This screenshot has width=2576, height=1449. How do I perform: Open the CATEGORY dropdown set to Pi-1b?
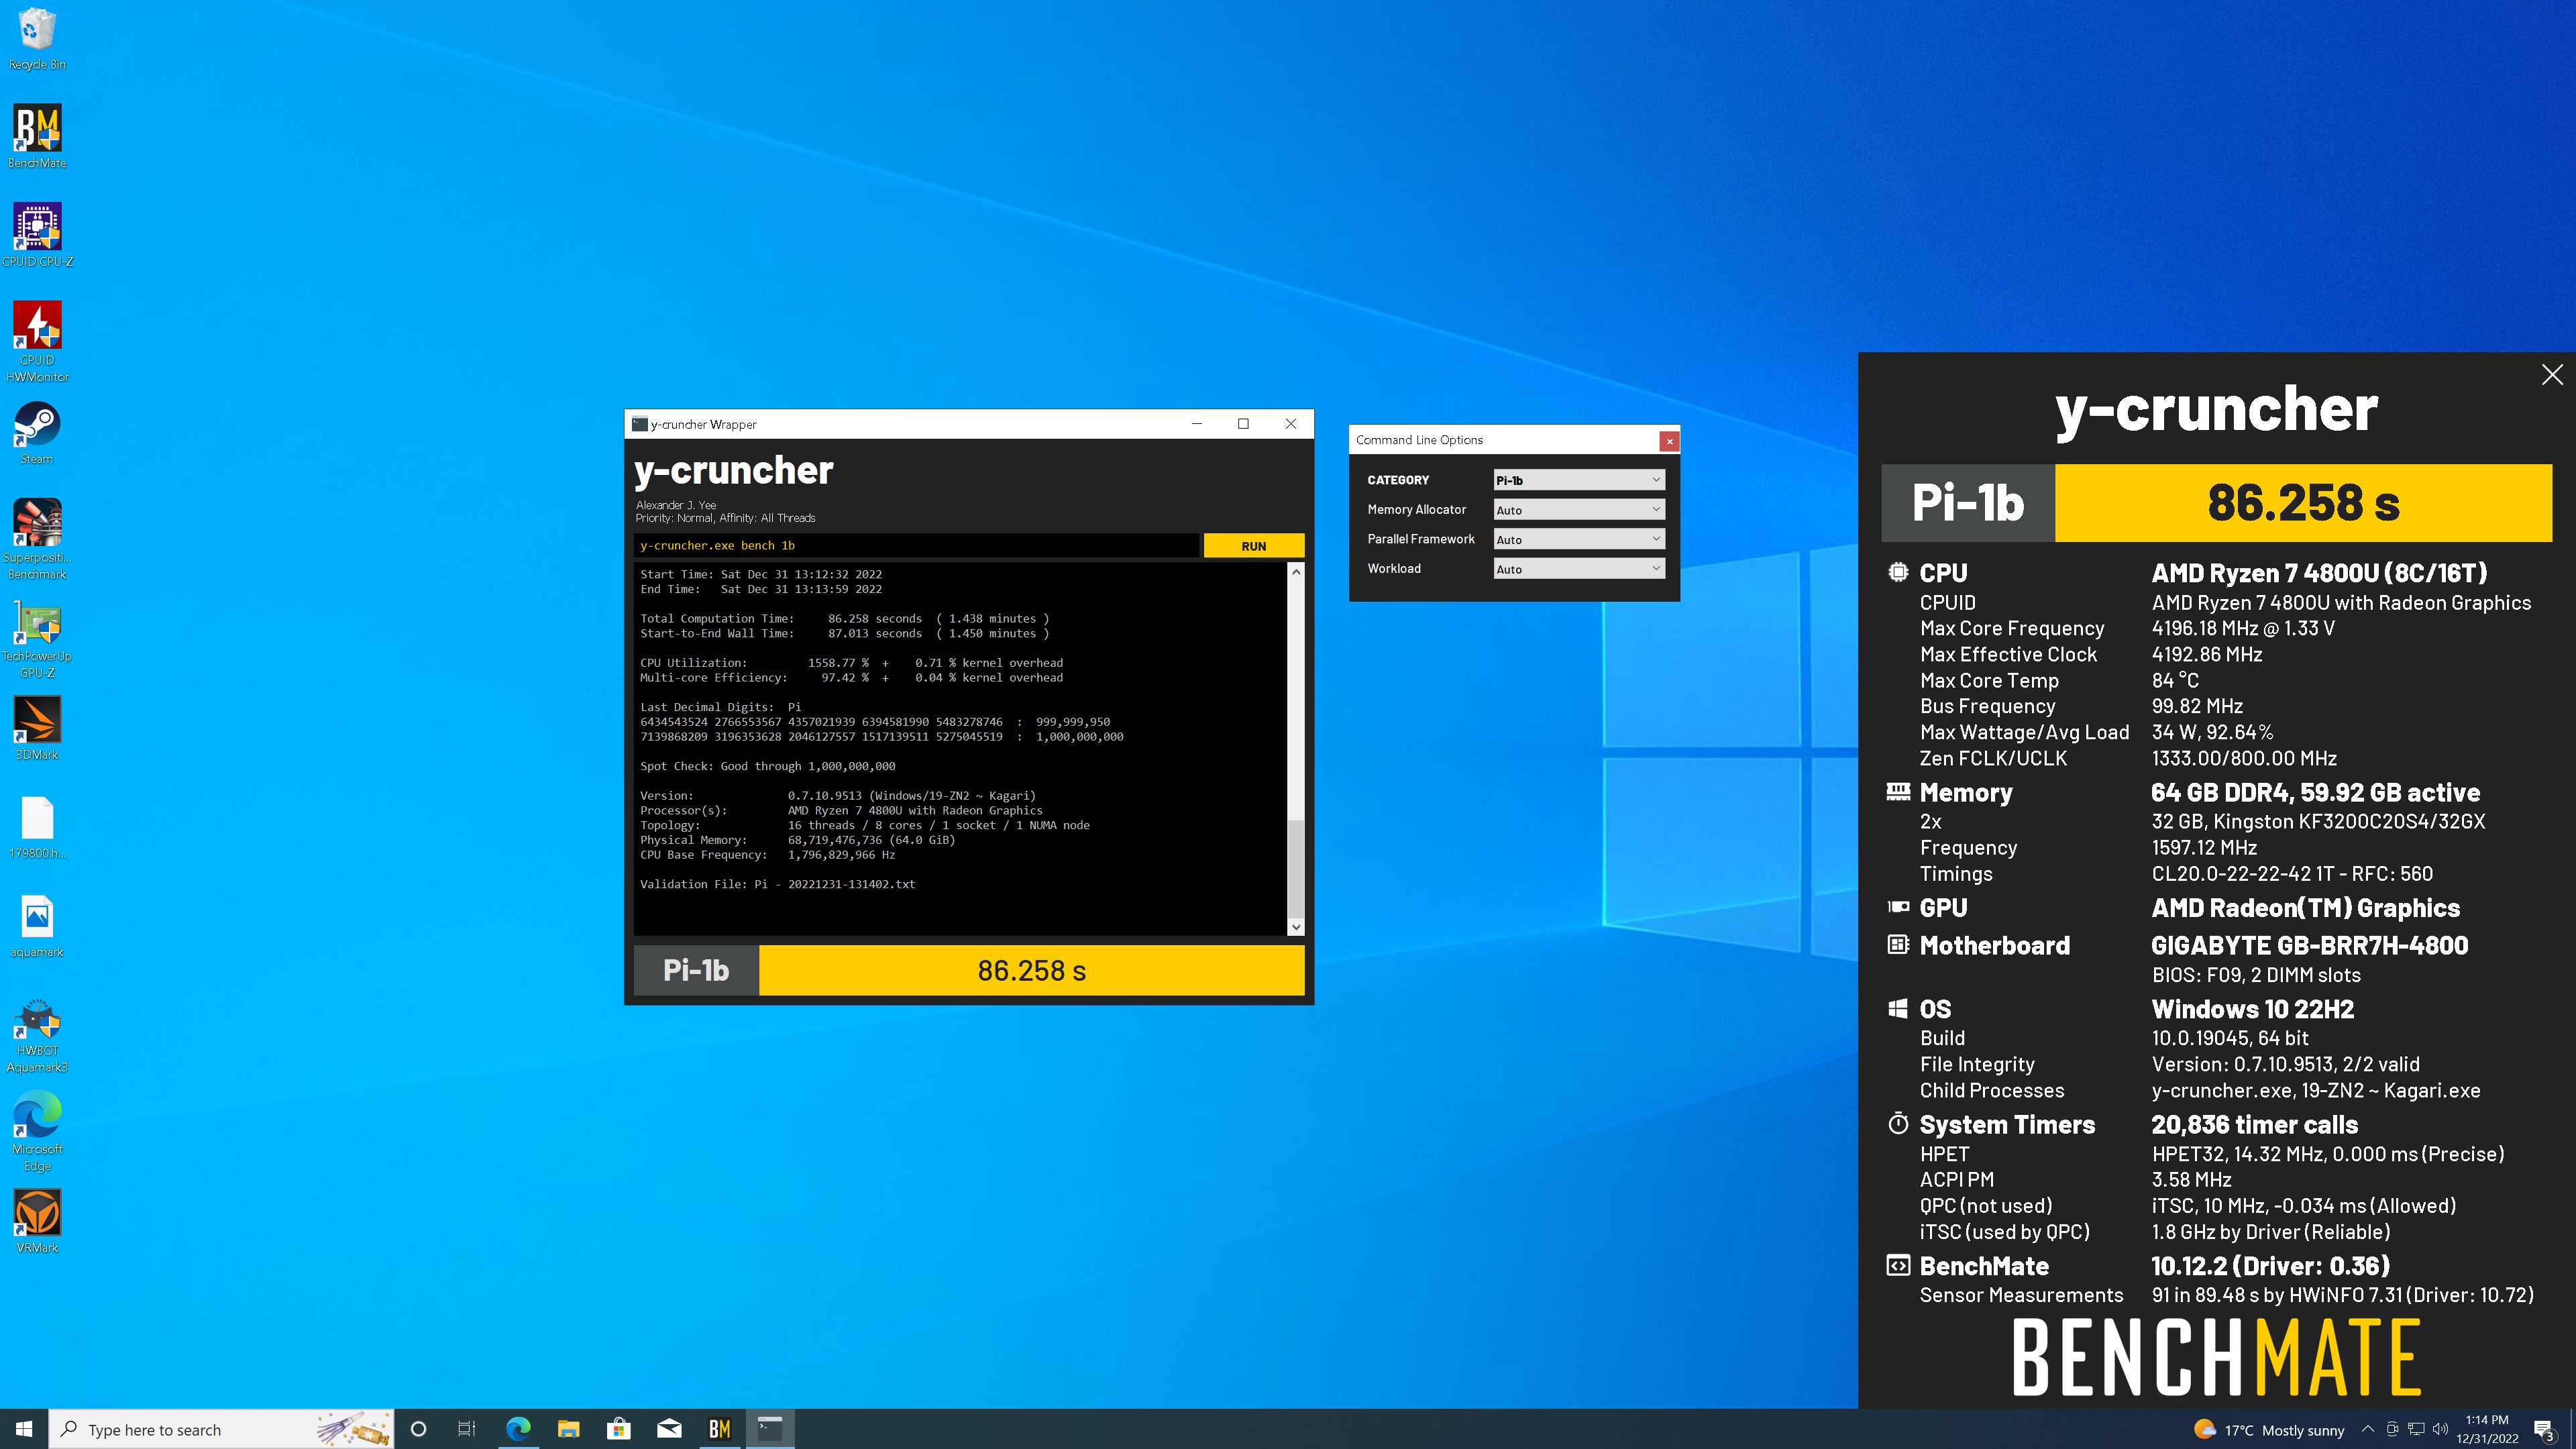tap(1579, 480)
